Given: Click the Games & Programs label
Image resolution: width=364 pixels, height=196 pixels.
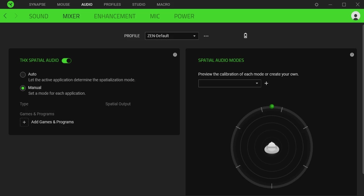Looking at the screenshot, I should click(37, 114).
